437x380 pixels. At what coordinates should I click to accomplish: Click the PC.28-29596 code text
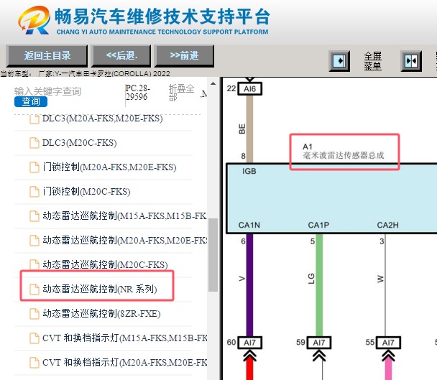pos(138,93)
